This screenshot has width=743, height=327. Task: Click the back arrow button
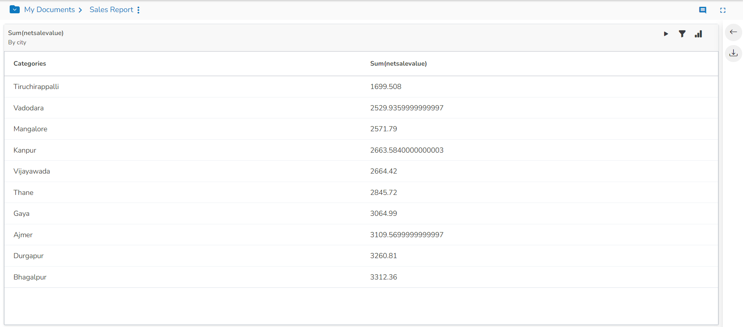(x=733, y=32)
